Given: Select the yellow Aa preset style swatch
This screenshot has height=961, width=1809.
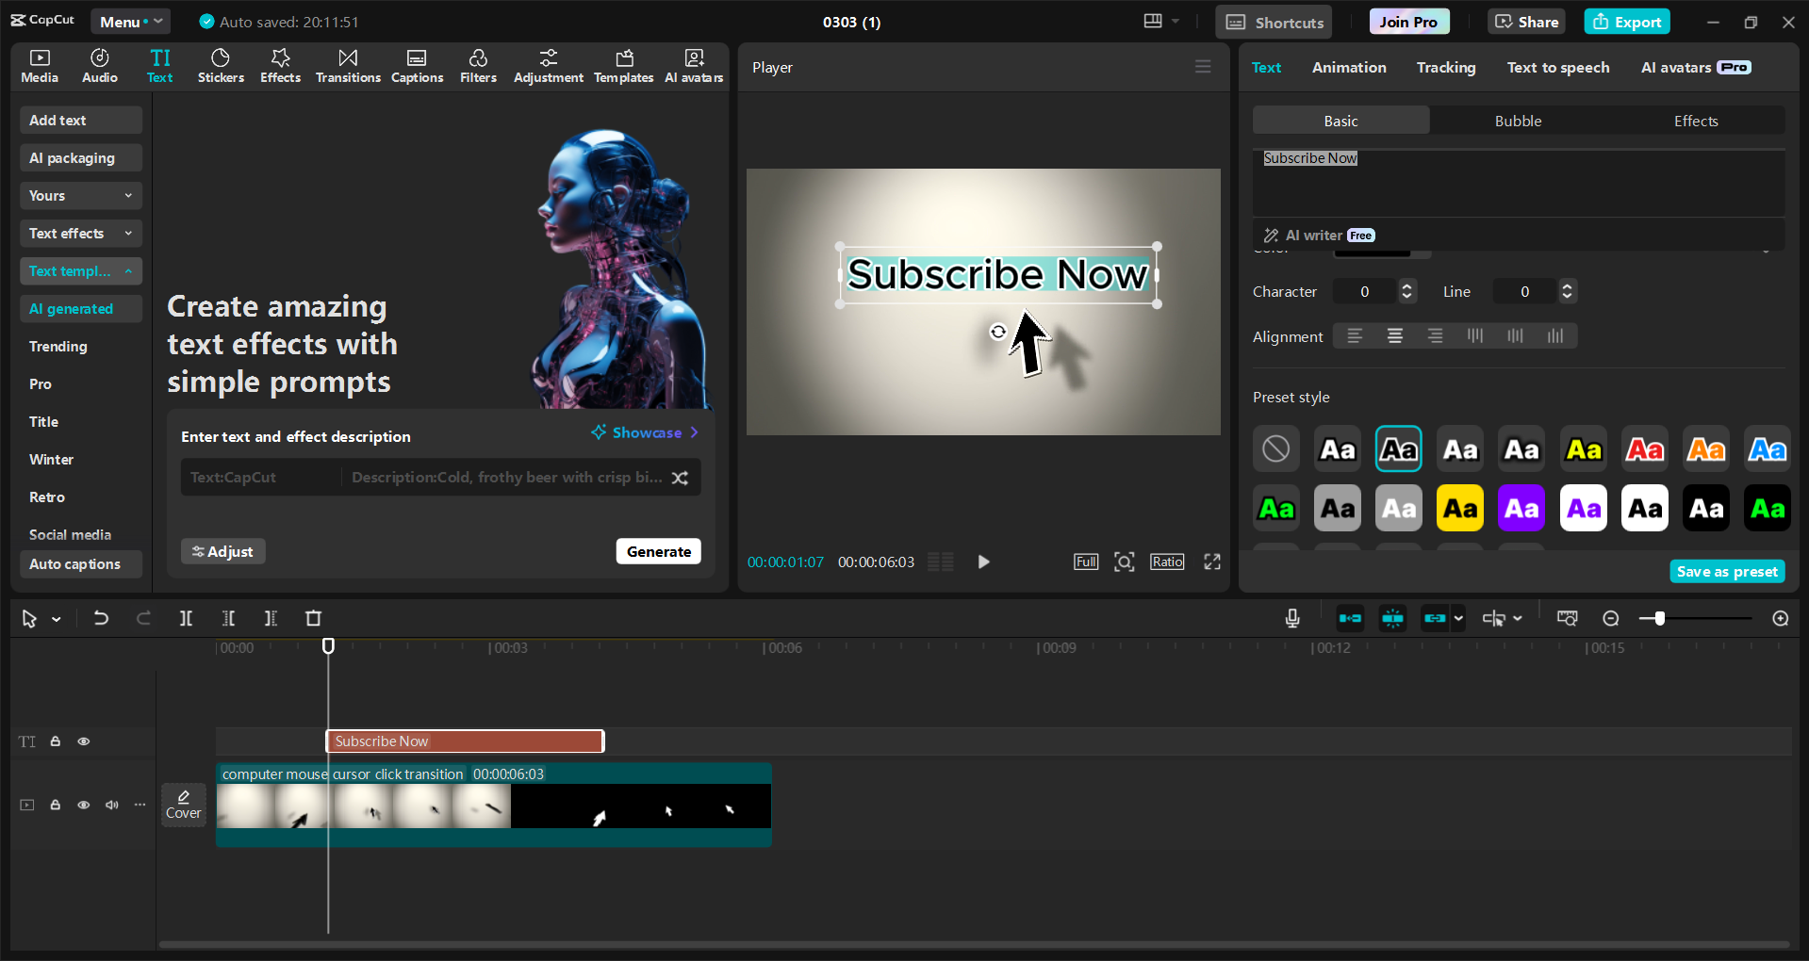Looking at the screenshot, I should 1583,448.
